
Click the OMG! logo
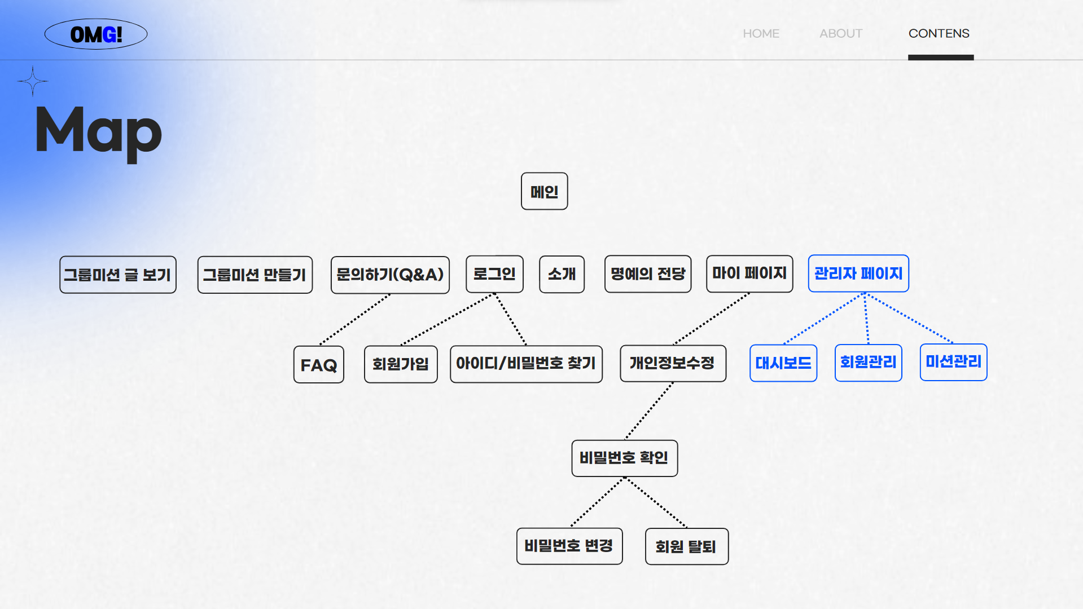(x=96, y=34)
